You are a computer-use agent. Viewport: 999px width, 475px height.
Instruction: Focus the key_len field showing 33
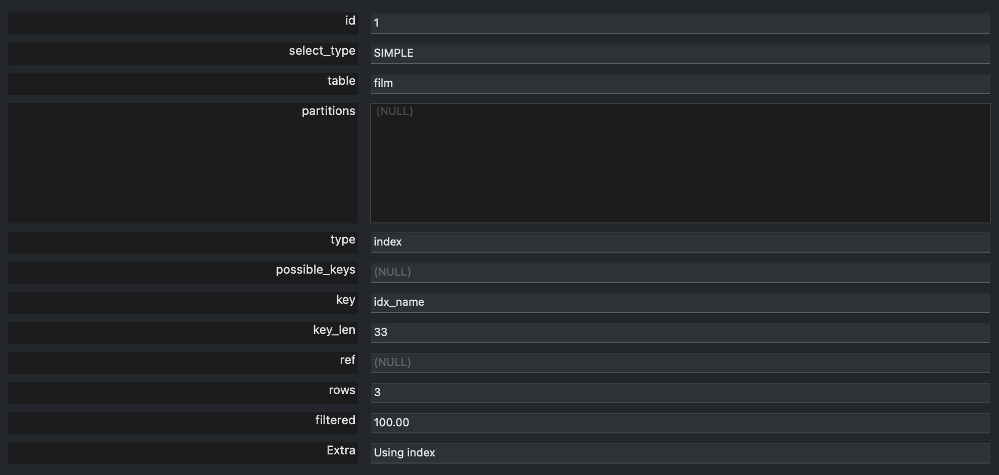[x=679, y=332]
